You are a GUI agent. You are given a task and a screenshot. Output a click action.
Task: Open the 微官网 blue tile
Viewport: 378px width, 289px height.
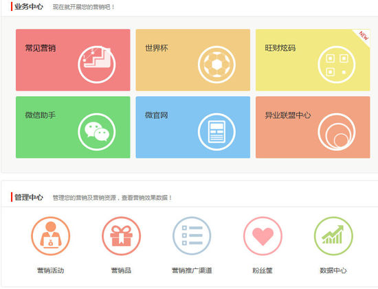[193, 127]
